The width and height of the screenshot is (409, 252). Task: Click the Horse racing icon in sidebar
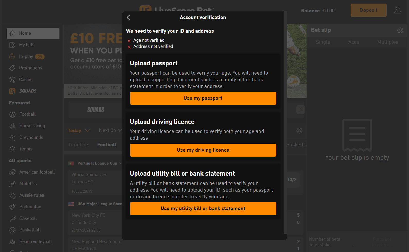coord(12,126)
